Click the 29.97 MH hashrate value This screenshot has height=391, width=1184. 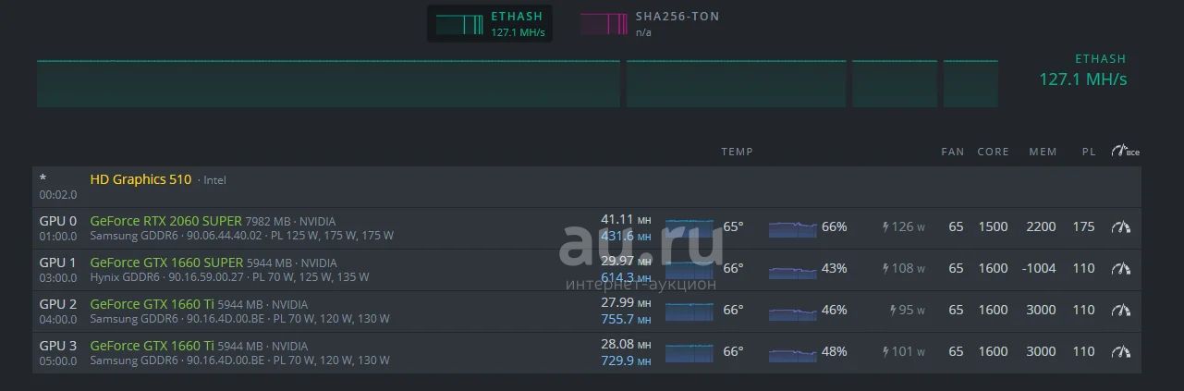click(x=626, y=261)
